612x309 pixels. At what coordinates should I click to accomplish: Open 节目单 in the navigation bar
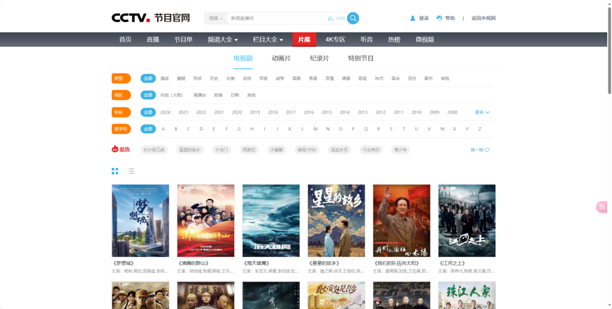183,39
